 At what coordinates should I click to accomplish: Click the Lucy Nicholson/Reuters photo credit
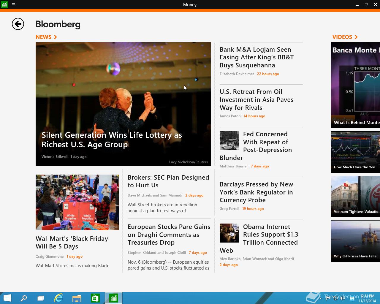pos(189,162)
